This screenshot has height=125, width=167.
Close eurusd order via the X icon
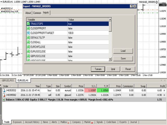164,90
